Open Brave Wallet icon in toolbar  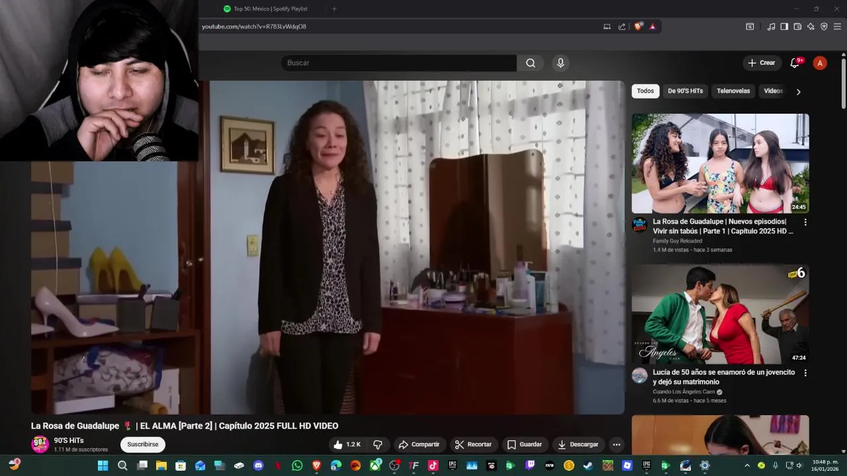(797, 26)
